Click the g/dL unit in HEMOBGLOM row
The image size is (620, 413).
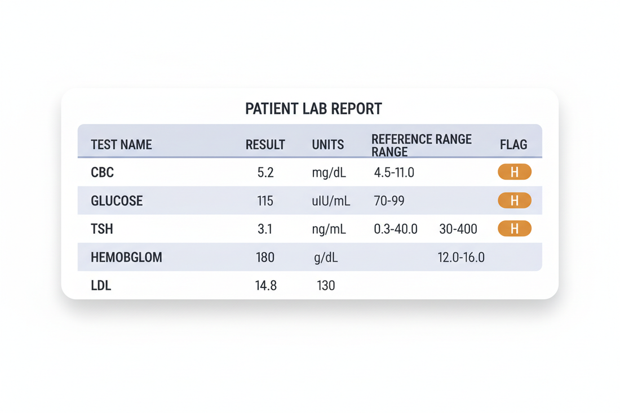click(x=326, y=257)
